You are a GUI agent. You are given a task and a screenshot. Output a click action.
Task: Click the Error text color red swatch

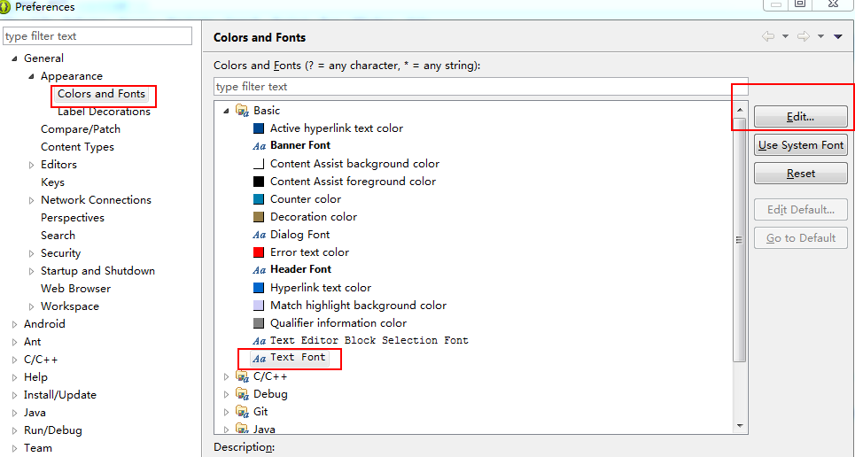pos(259,252)
